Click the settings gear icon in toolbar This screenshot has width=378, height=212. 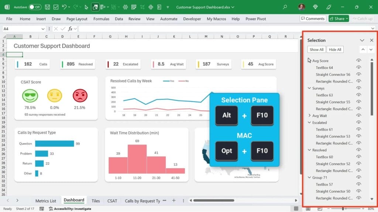125,7
